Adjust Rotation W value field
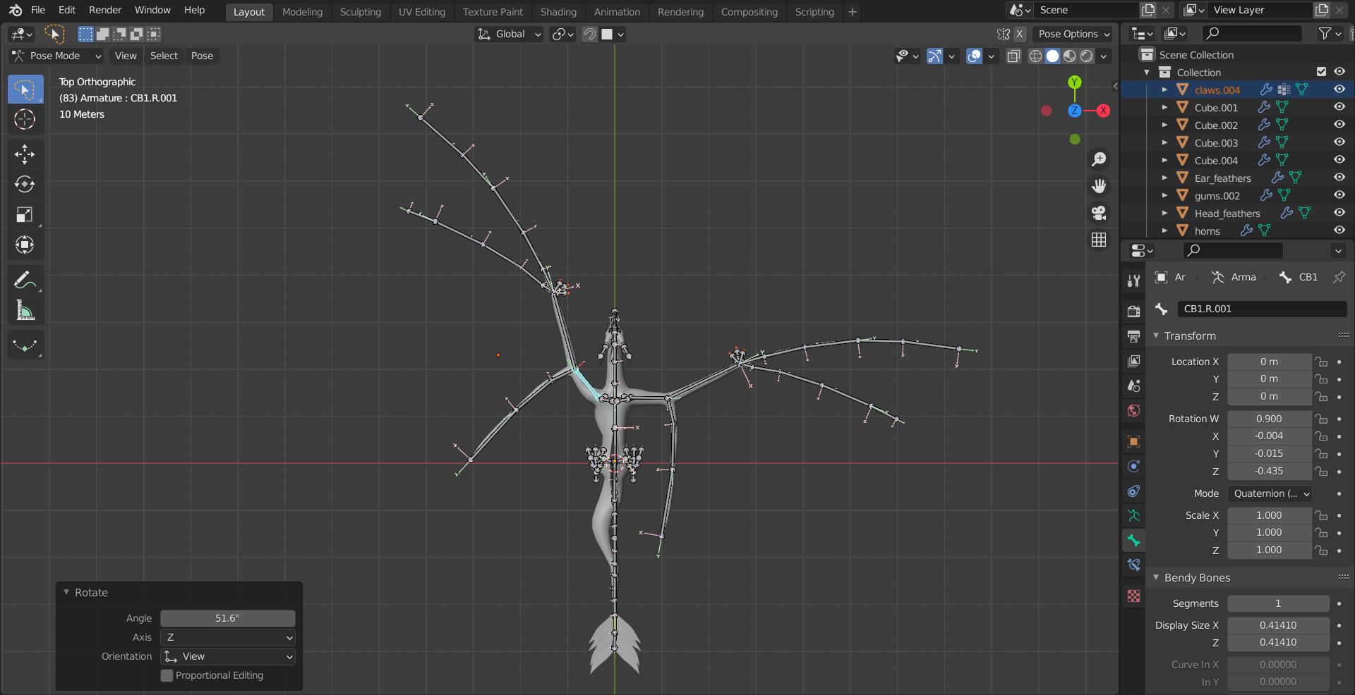The height and width of the screenshot is (695, 1355). [1270, 419]
